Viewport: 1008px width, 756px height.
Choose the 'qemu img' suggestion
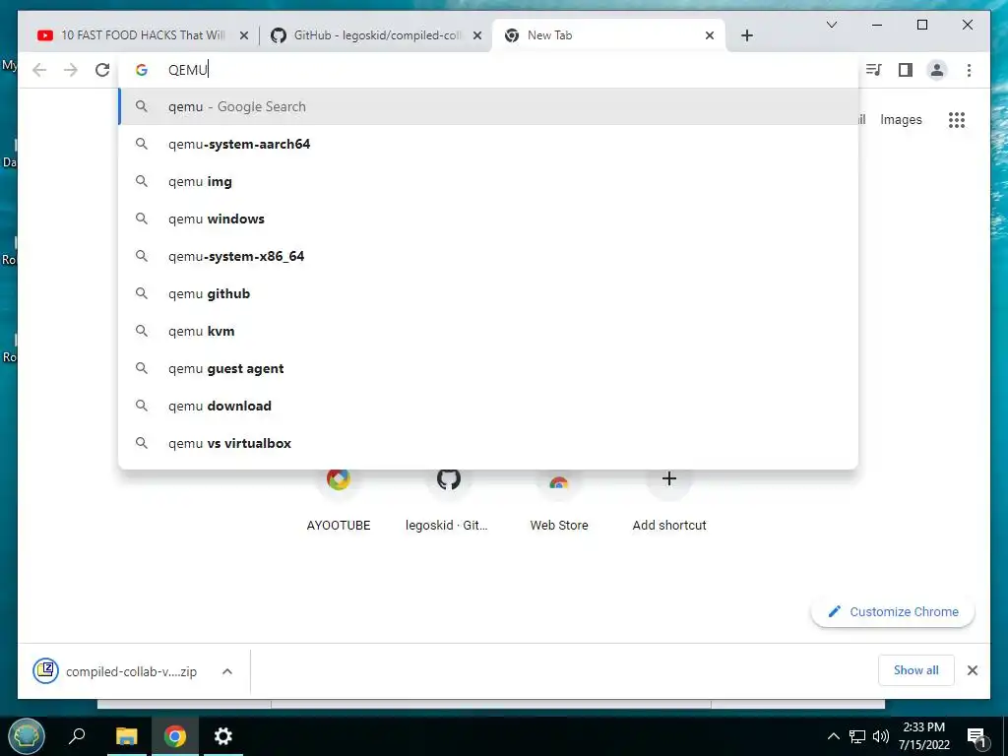click(488, 181)
